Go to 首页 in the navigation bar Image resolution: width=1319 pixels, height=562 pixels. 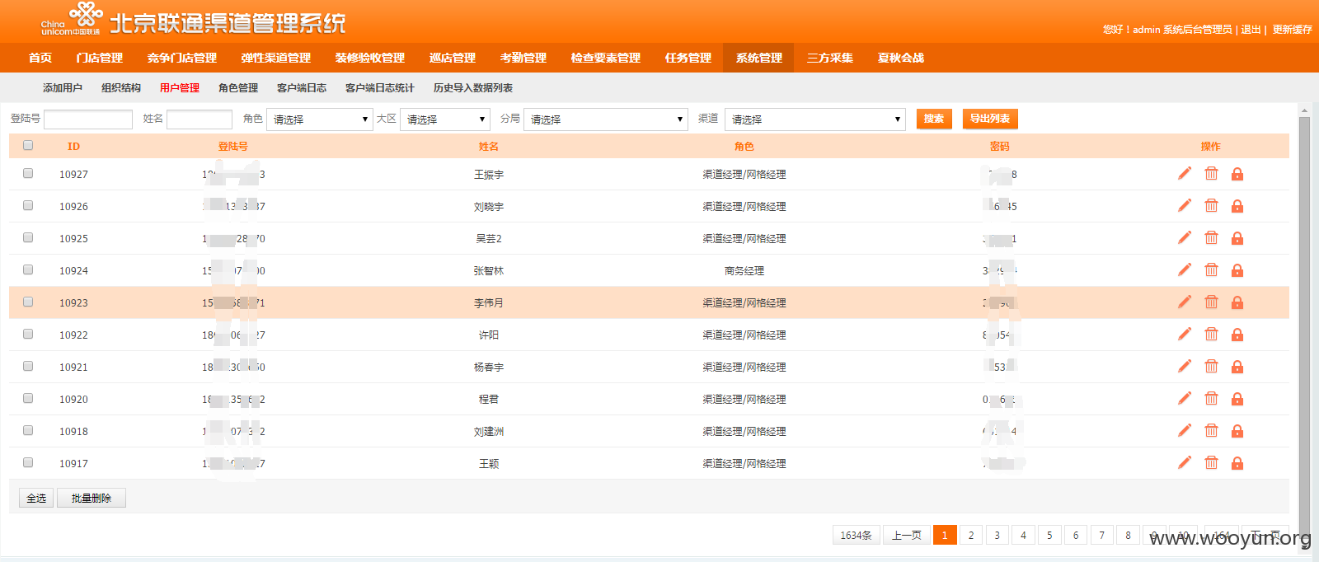(40, 58)
